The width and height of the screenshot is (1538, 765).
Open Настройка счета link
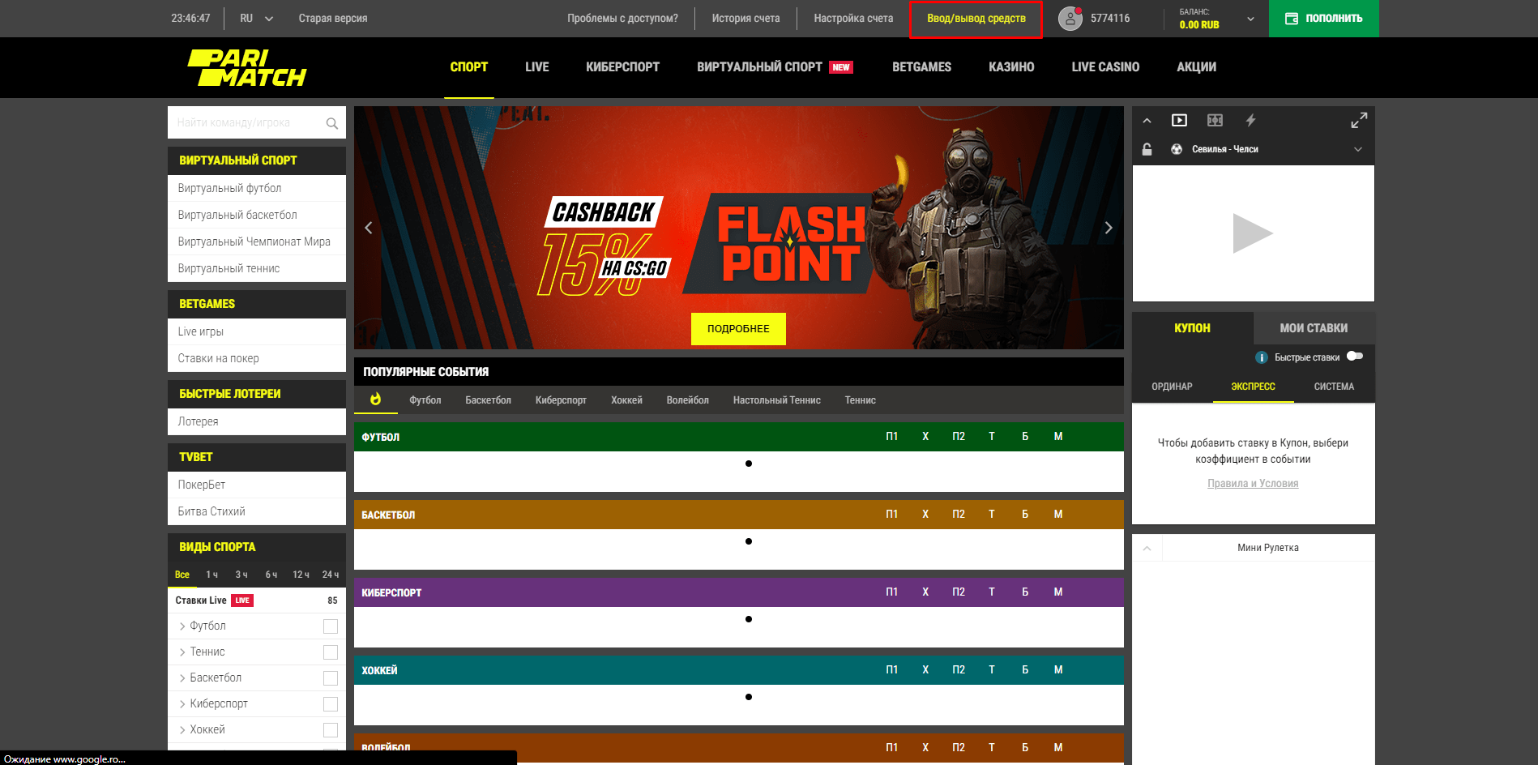853,18
